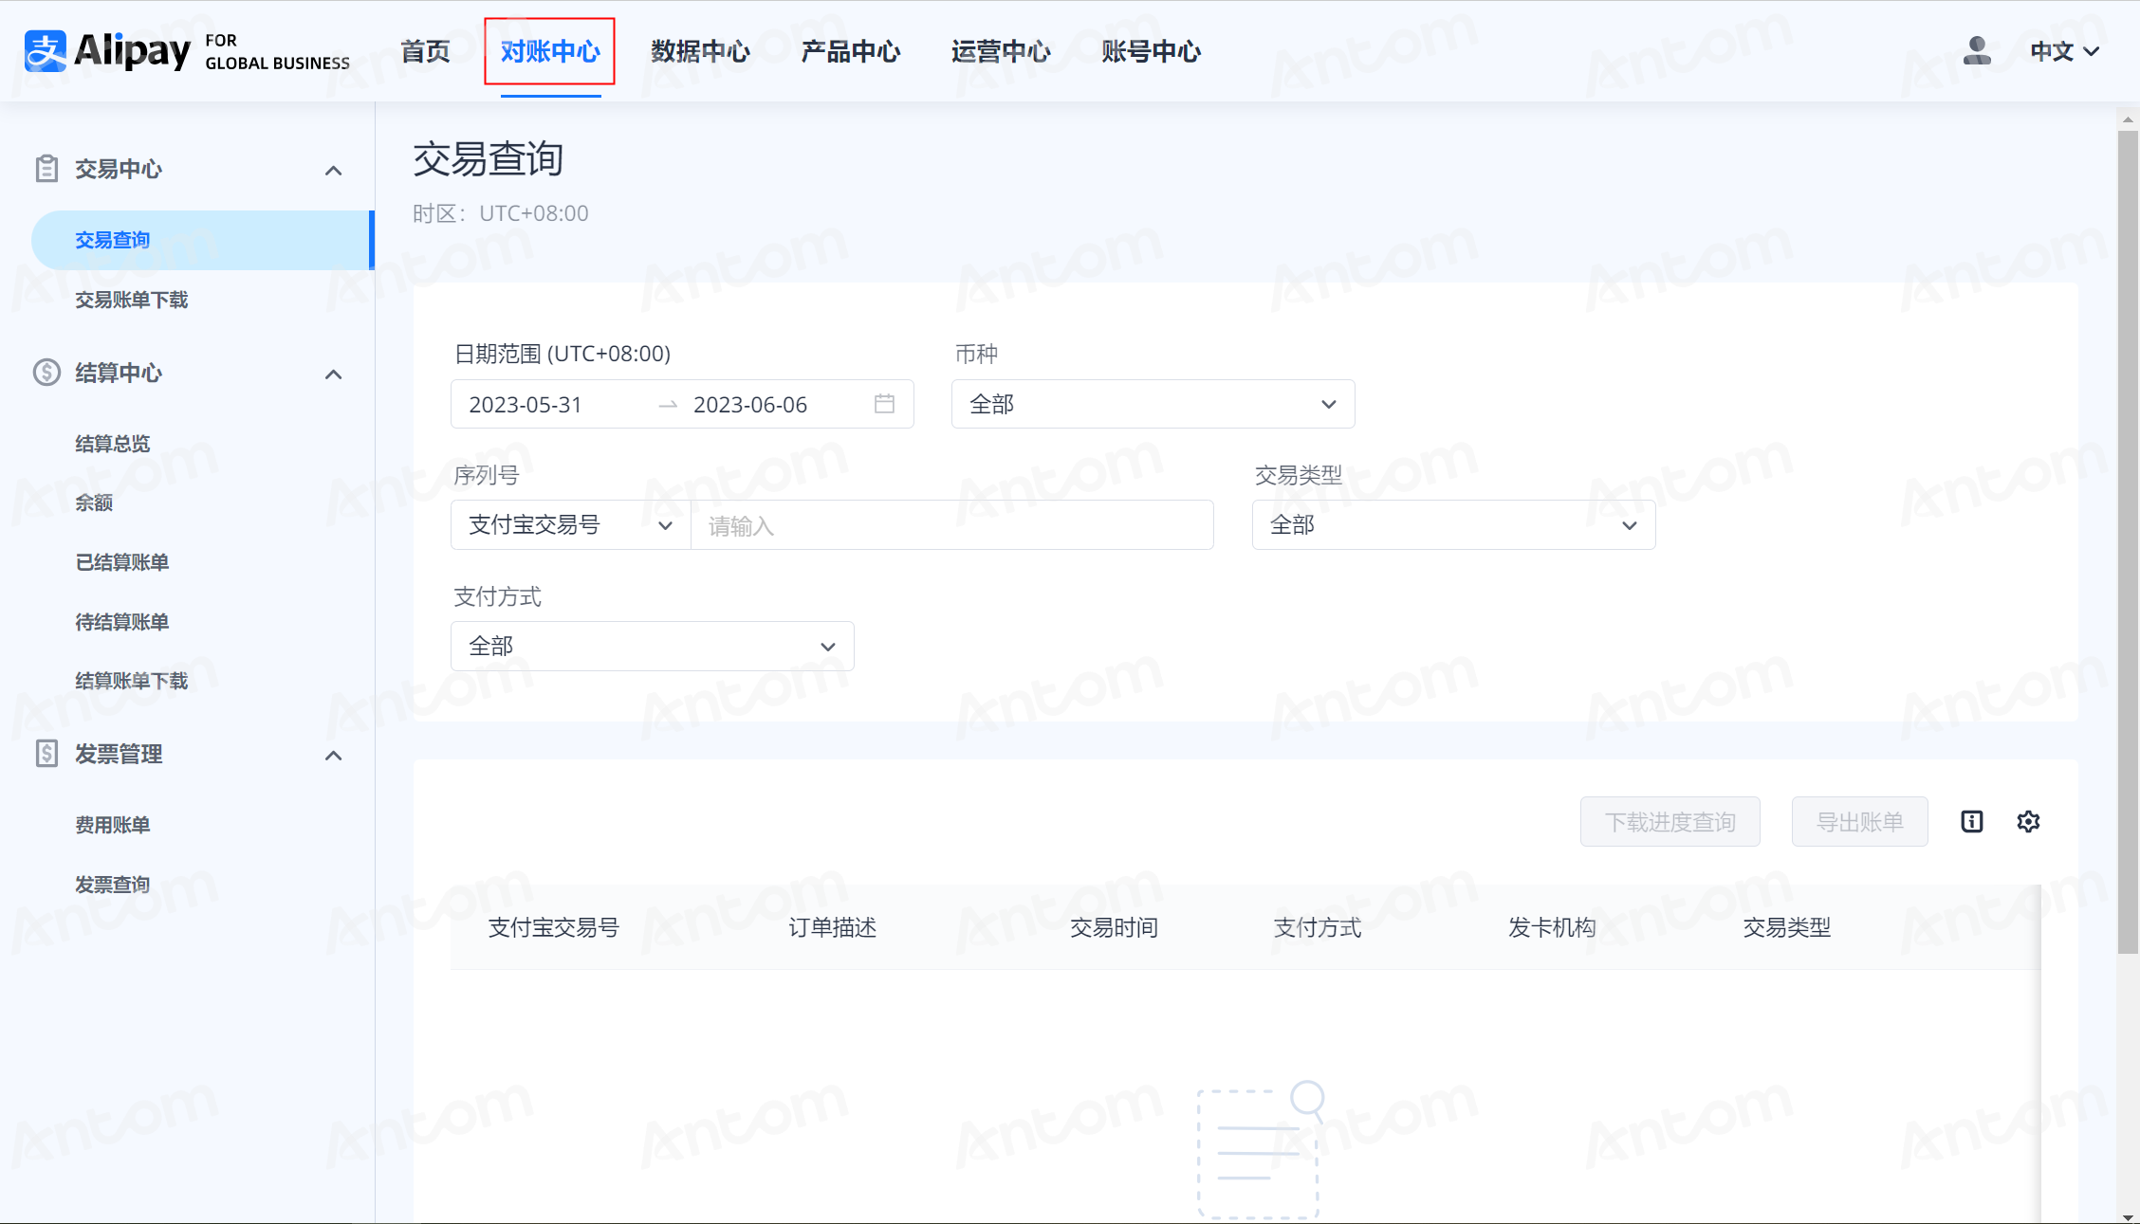Go to the 首页 tab
2140x1224 pixels.
425,51
